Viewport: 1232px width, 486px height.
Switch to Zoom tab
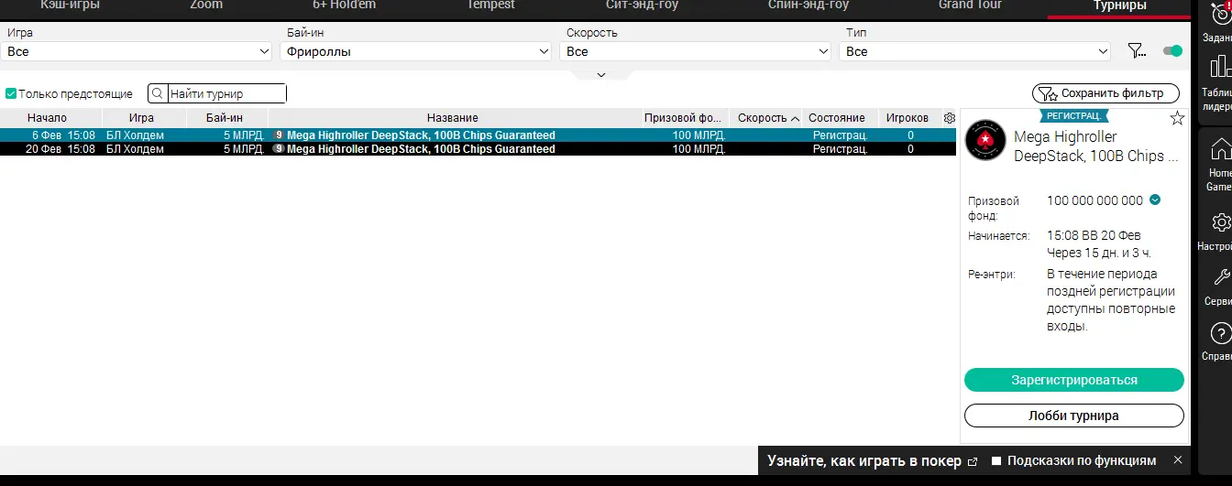[x=206, y=5]
